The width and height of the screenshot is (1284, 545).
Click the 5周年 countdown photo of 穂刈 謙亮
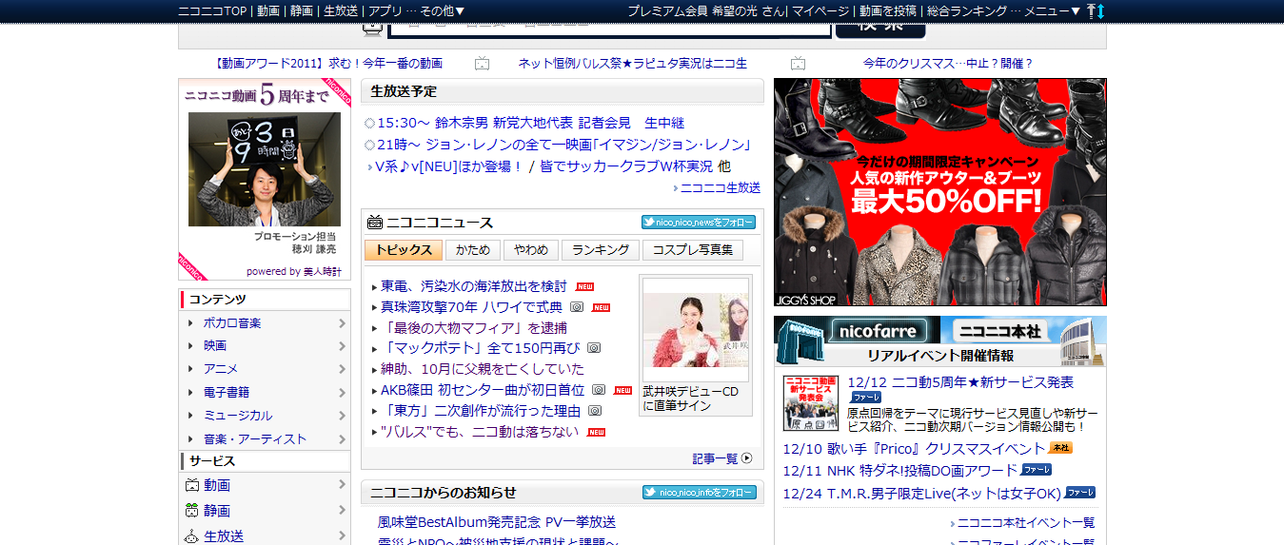click(x=265, y=169)
